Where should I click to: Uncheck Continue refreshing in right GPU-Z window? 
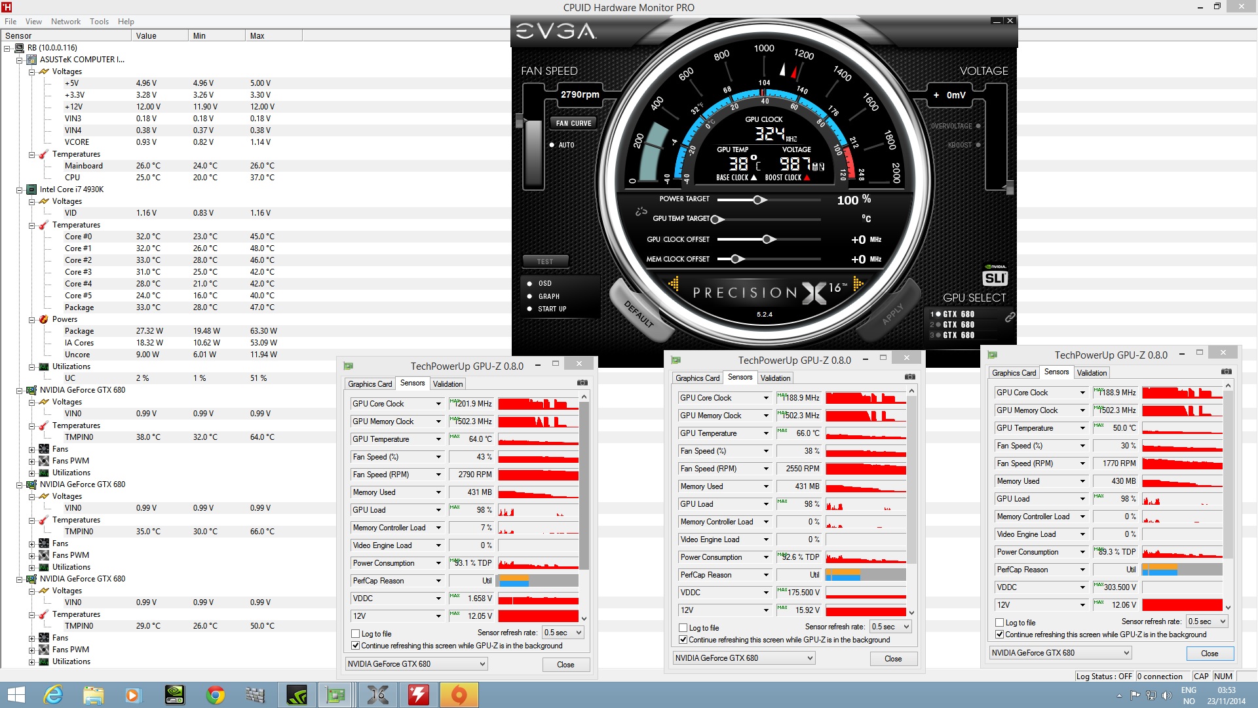(x=1000, y=635)
